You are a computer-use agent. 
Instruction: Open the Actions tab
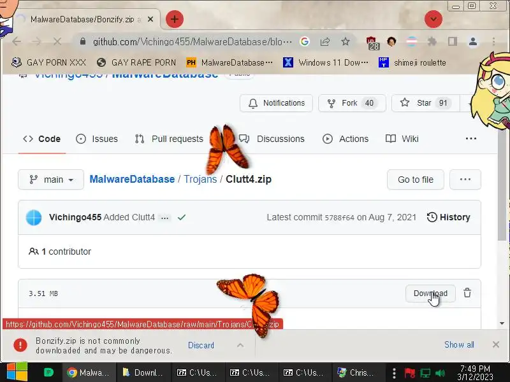(346, 139)
